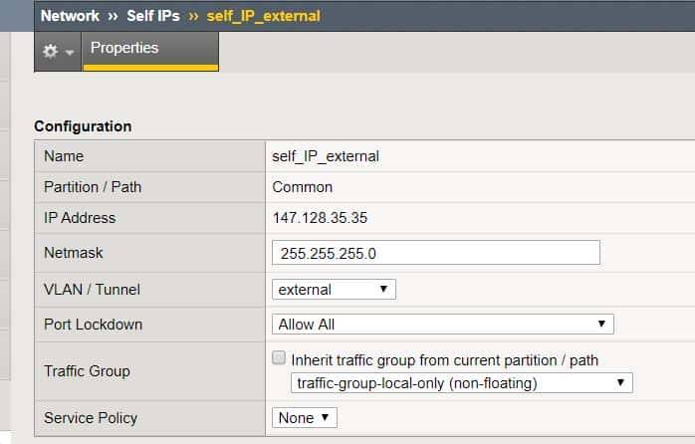Navigate to Self IPs breadcrumb link

coord(153,16)
